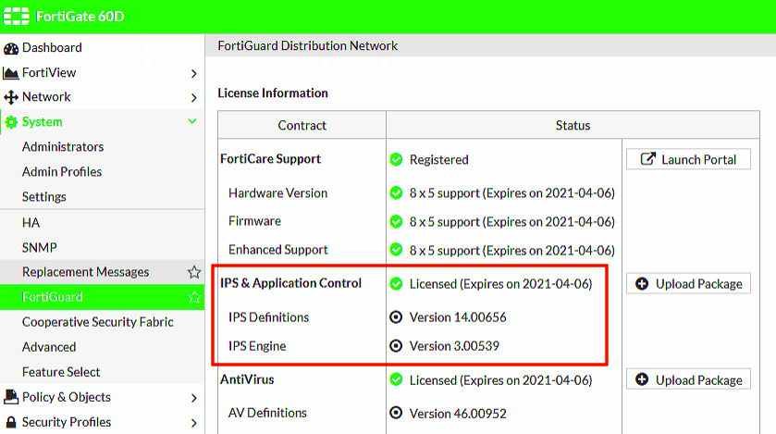The width and height of the screenshot is (776, 434).
Task: Open the Administrators menu item
Action: point(63,147)
